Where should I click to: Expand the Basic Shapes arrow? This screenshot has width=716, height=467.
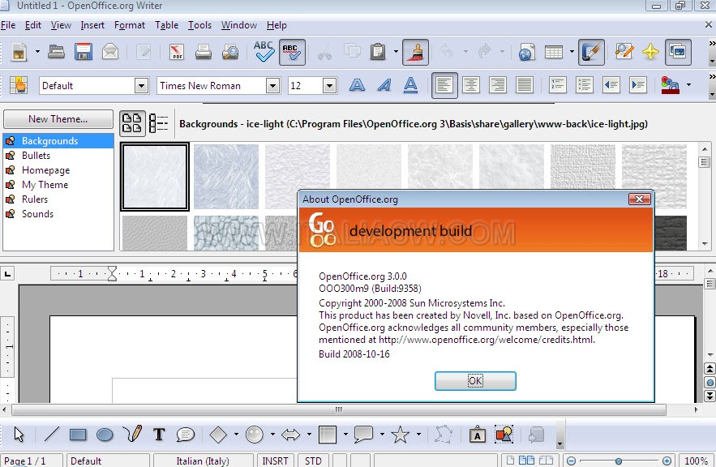click(236, 434)
